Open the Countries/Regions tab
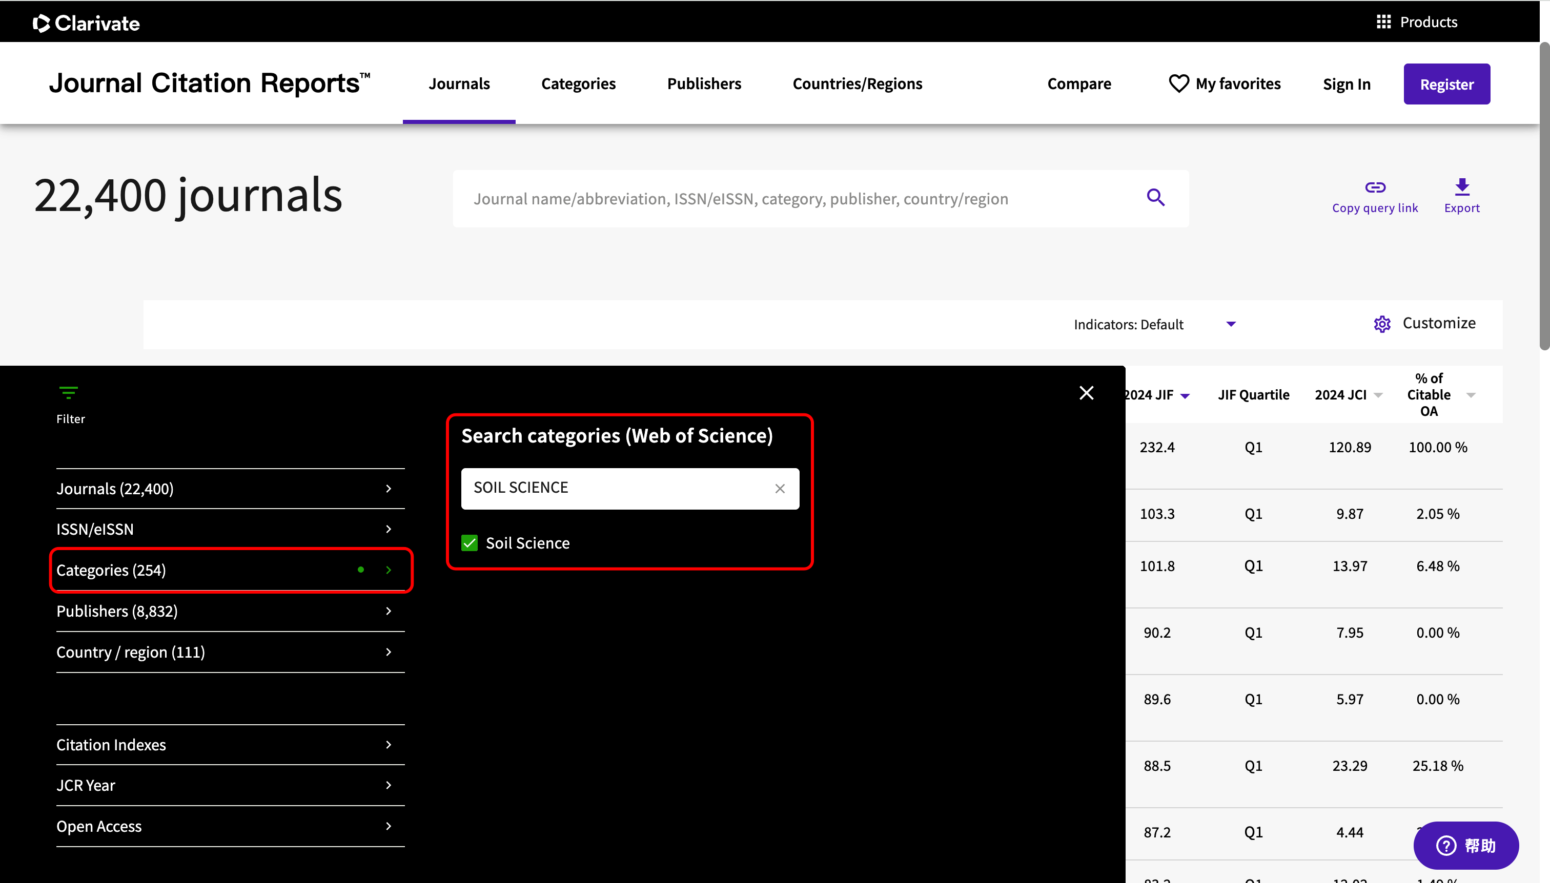The height and width of the screenshot is (883, 1550). pos(857,83)
